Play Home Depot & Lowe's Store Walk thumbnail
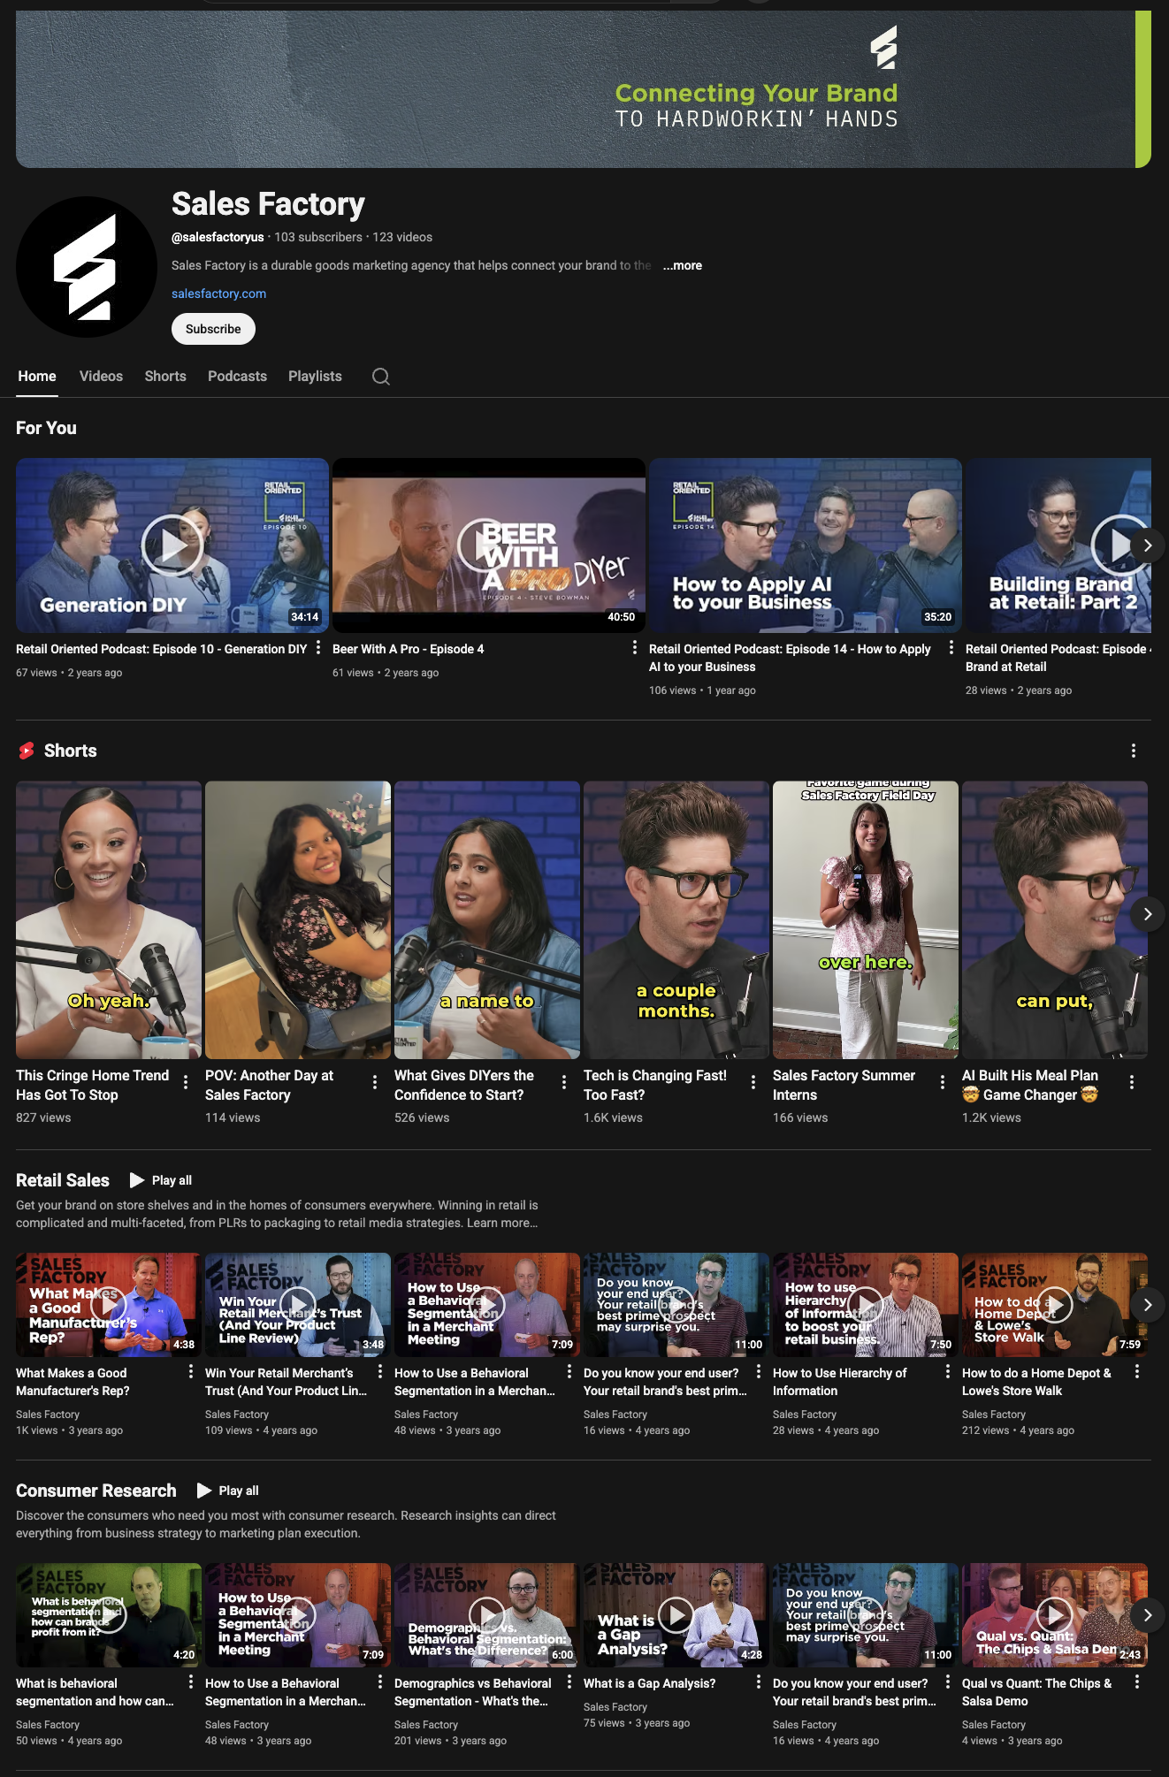 tap(1055, 1305)
